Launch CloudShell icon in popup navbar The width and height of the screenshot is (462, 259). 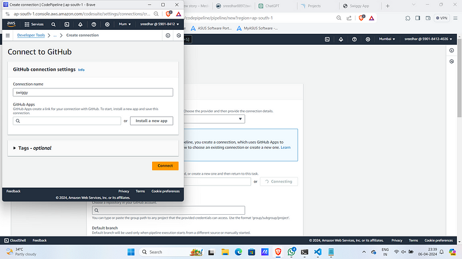pyautogui.click(x=67, y=24)
